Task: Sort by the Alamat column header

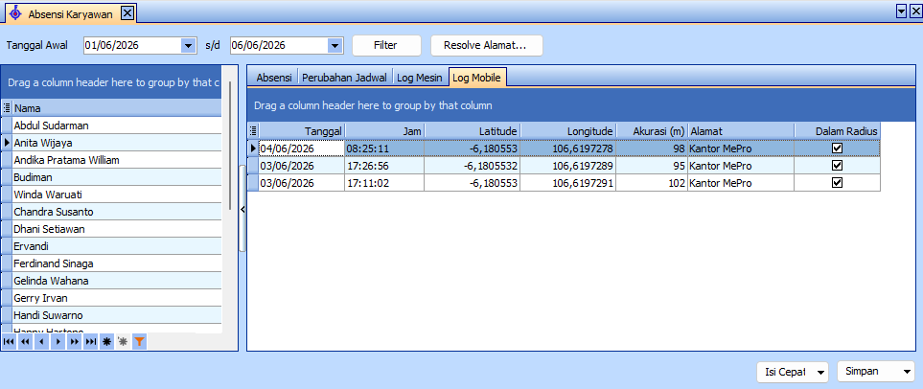Action: click(741, 130)
